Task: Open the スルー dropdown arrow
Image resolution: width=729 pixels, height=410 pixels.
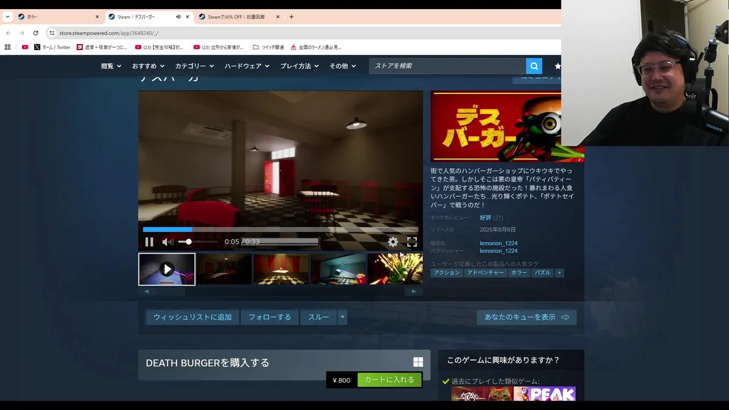Action: [342, 317]
